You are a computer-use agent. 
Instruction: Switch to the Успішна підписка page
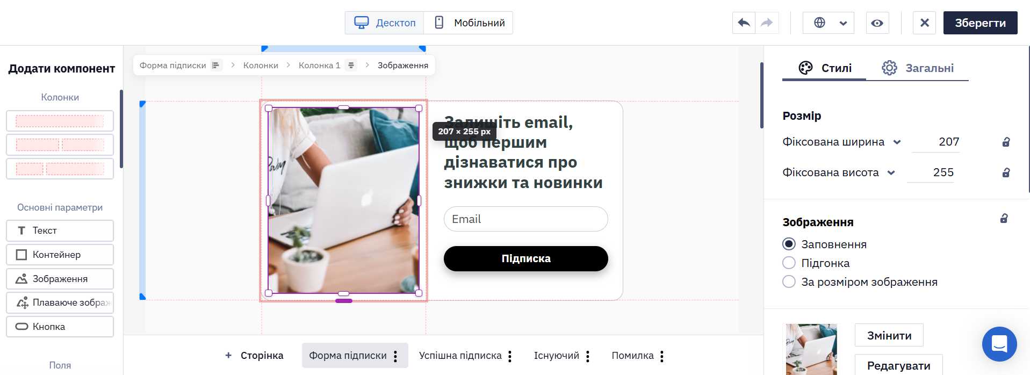[x=460, y=356]
